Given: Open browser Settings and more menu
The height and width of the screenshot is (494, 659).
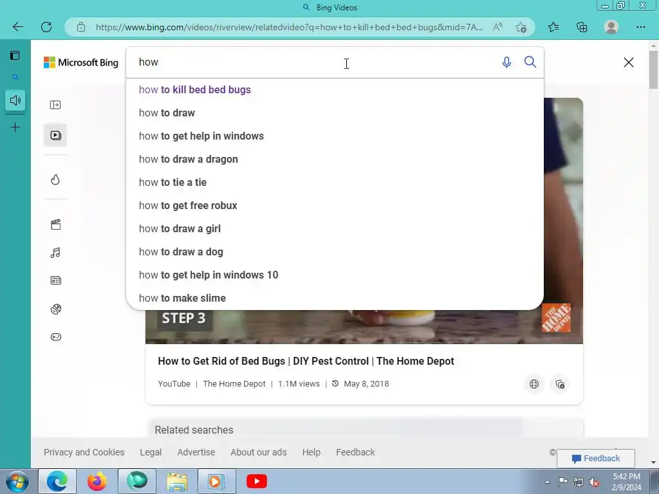Looking at the screenshot, I should (x=640, y=27).
